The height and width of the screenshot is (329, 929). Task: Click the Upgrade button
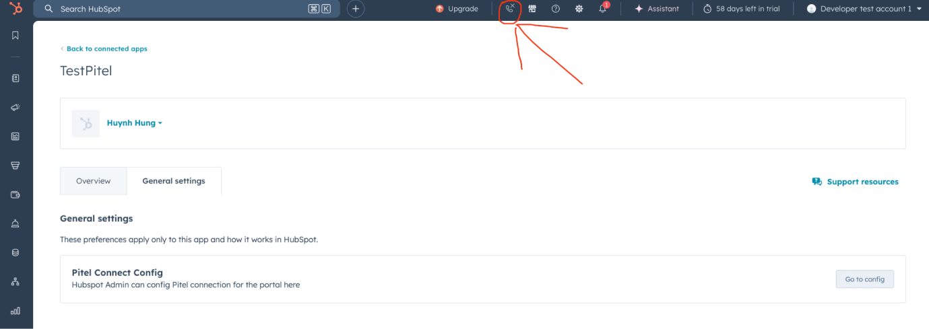pyautogui.click(x=457, y=9)
